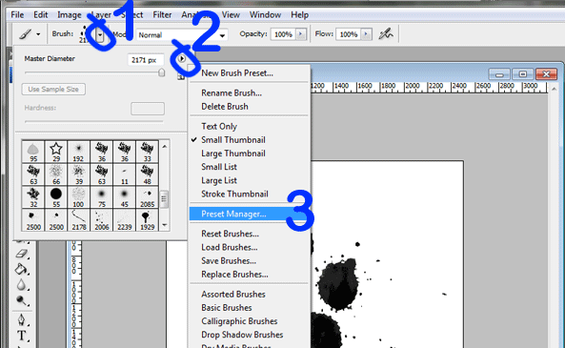Select the splatter brush 2085

[147, 197]
